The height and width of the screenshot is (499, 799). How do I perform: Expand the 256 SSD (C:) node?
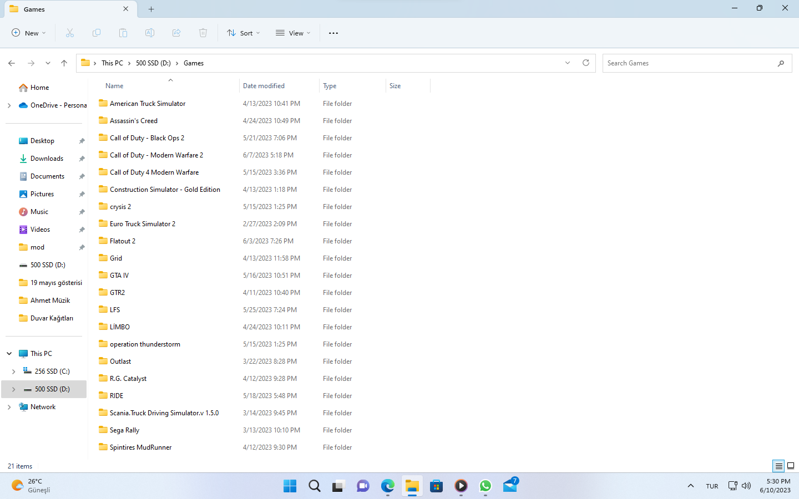[13, 371]
